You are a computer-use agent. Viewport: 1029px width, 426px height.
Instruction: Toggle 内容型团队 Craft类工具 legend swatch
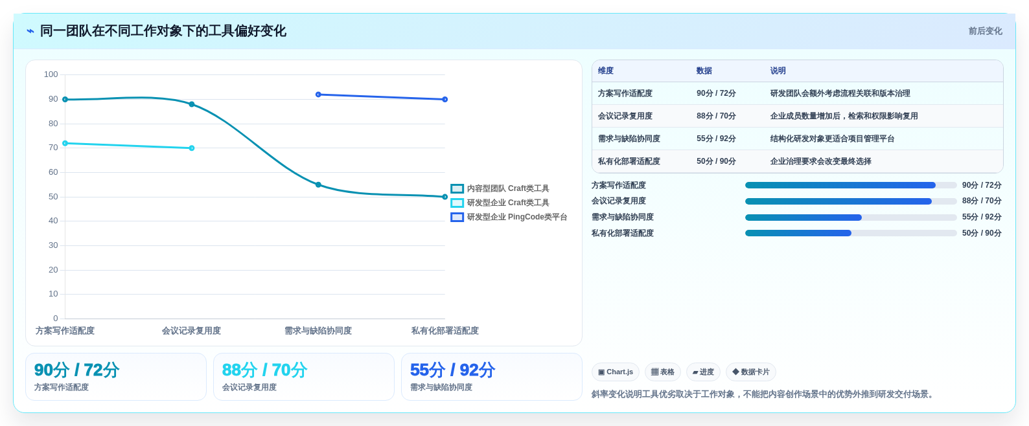pyautogui.click(x=457, y=188)
